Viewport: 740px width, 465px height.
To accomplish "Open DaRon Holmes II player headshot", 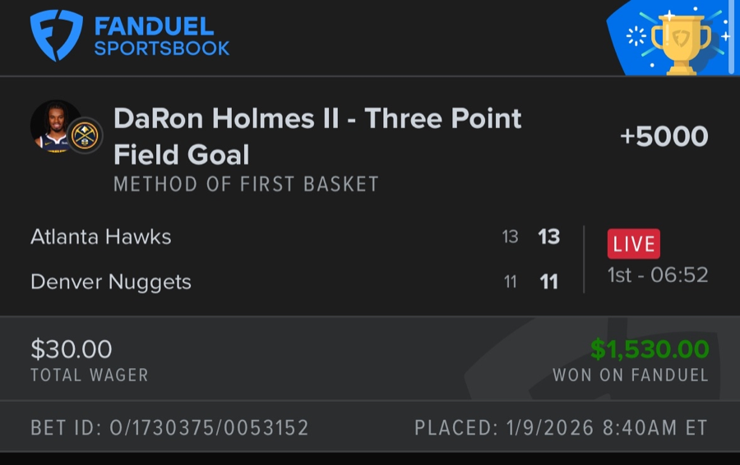I will pyautogui.click(x=54, y=126).
